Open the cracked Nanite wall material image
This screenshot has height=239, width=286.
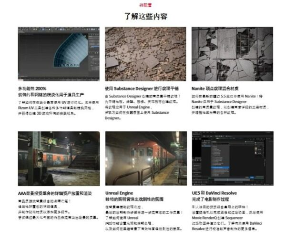[232, 54]
